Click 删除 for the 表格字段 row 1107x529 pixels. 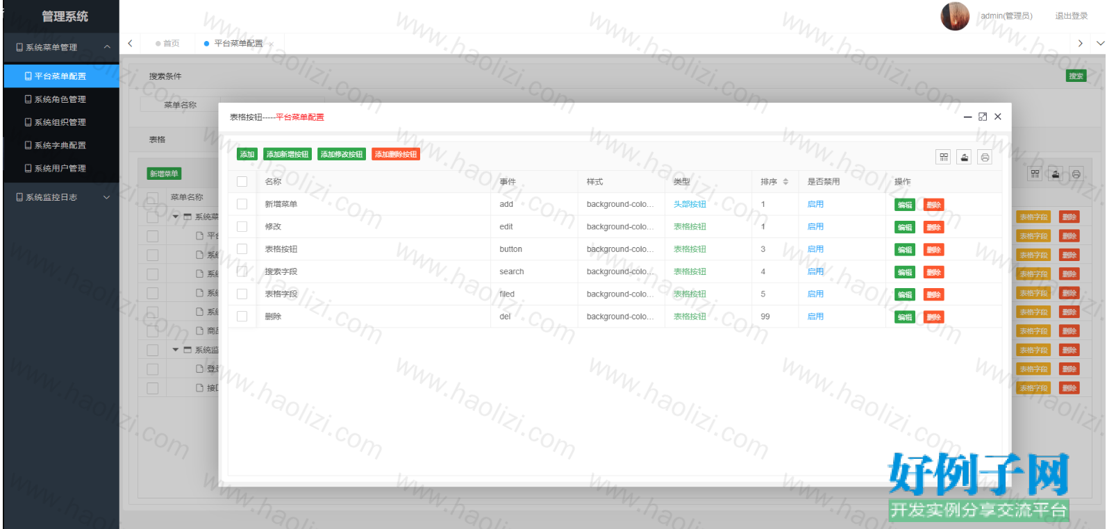pos(934,294)
